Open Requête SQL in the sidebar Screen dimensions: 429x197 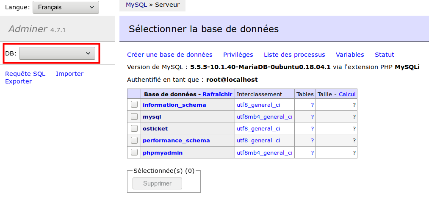click(25, 74)
